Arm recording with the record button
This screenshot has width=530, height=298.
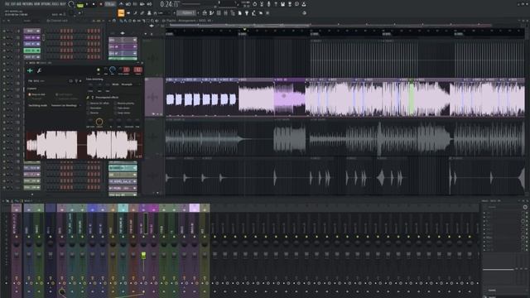(100, 4)
